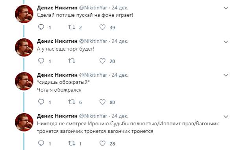Screen dimensions: 244x150
Task: Like the tweet with 20 likes
Action: tap(102, 61)
